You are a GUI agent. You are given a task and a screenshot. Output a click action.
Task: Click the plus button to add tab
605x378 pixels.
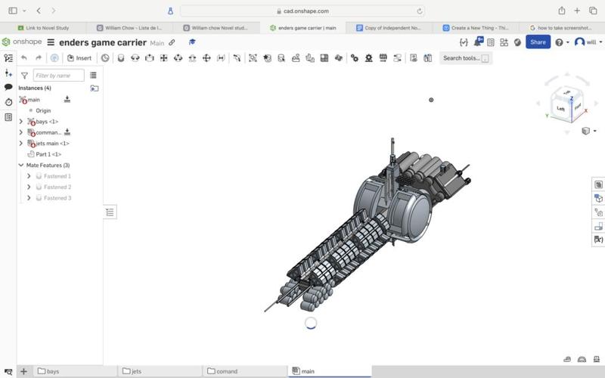coord(23,371)
